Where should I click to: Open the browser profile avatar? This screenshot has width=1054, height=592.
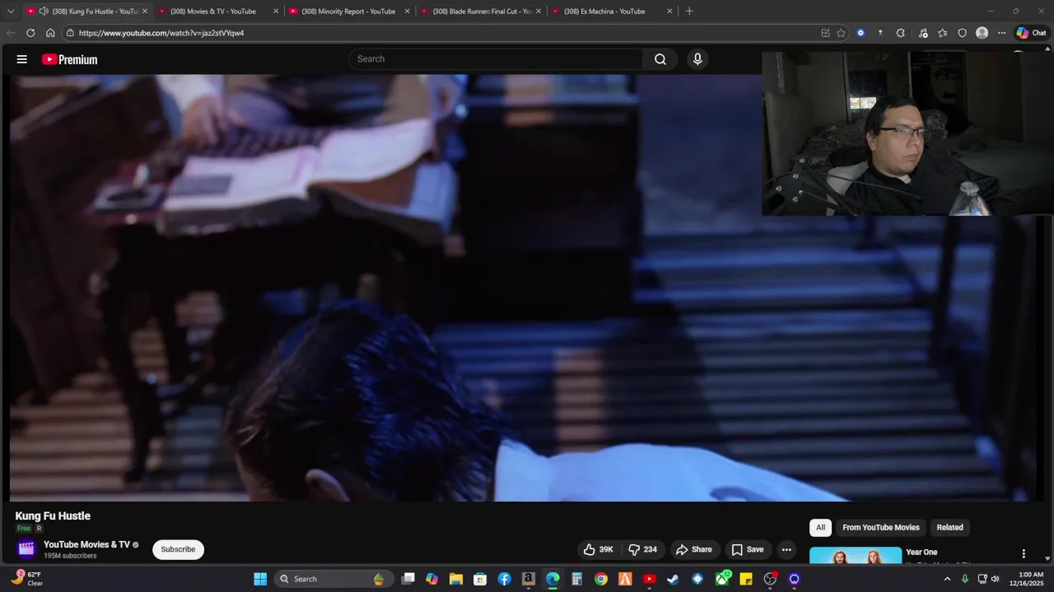click(982, 33)
